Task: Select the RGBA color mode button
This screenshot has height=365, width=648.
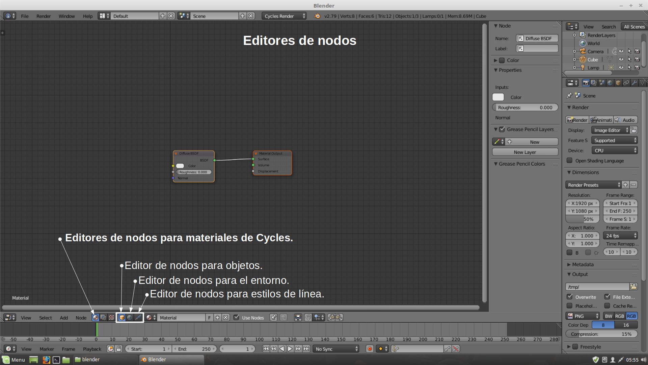Action: coord(631,316)
